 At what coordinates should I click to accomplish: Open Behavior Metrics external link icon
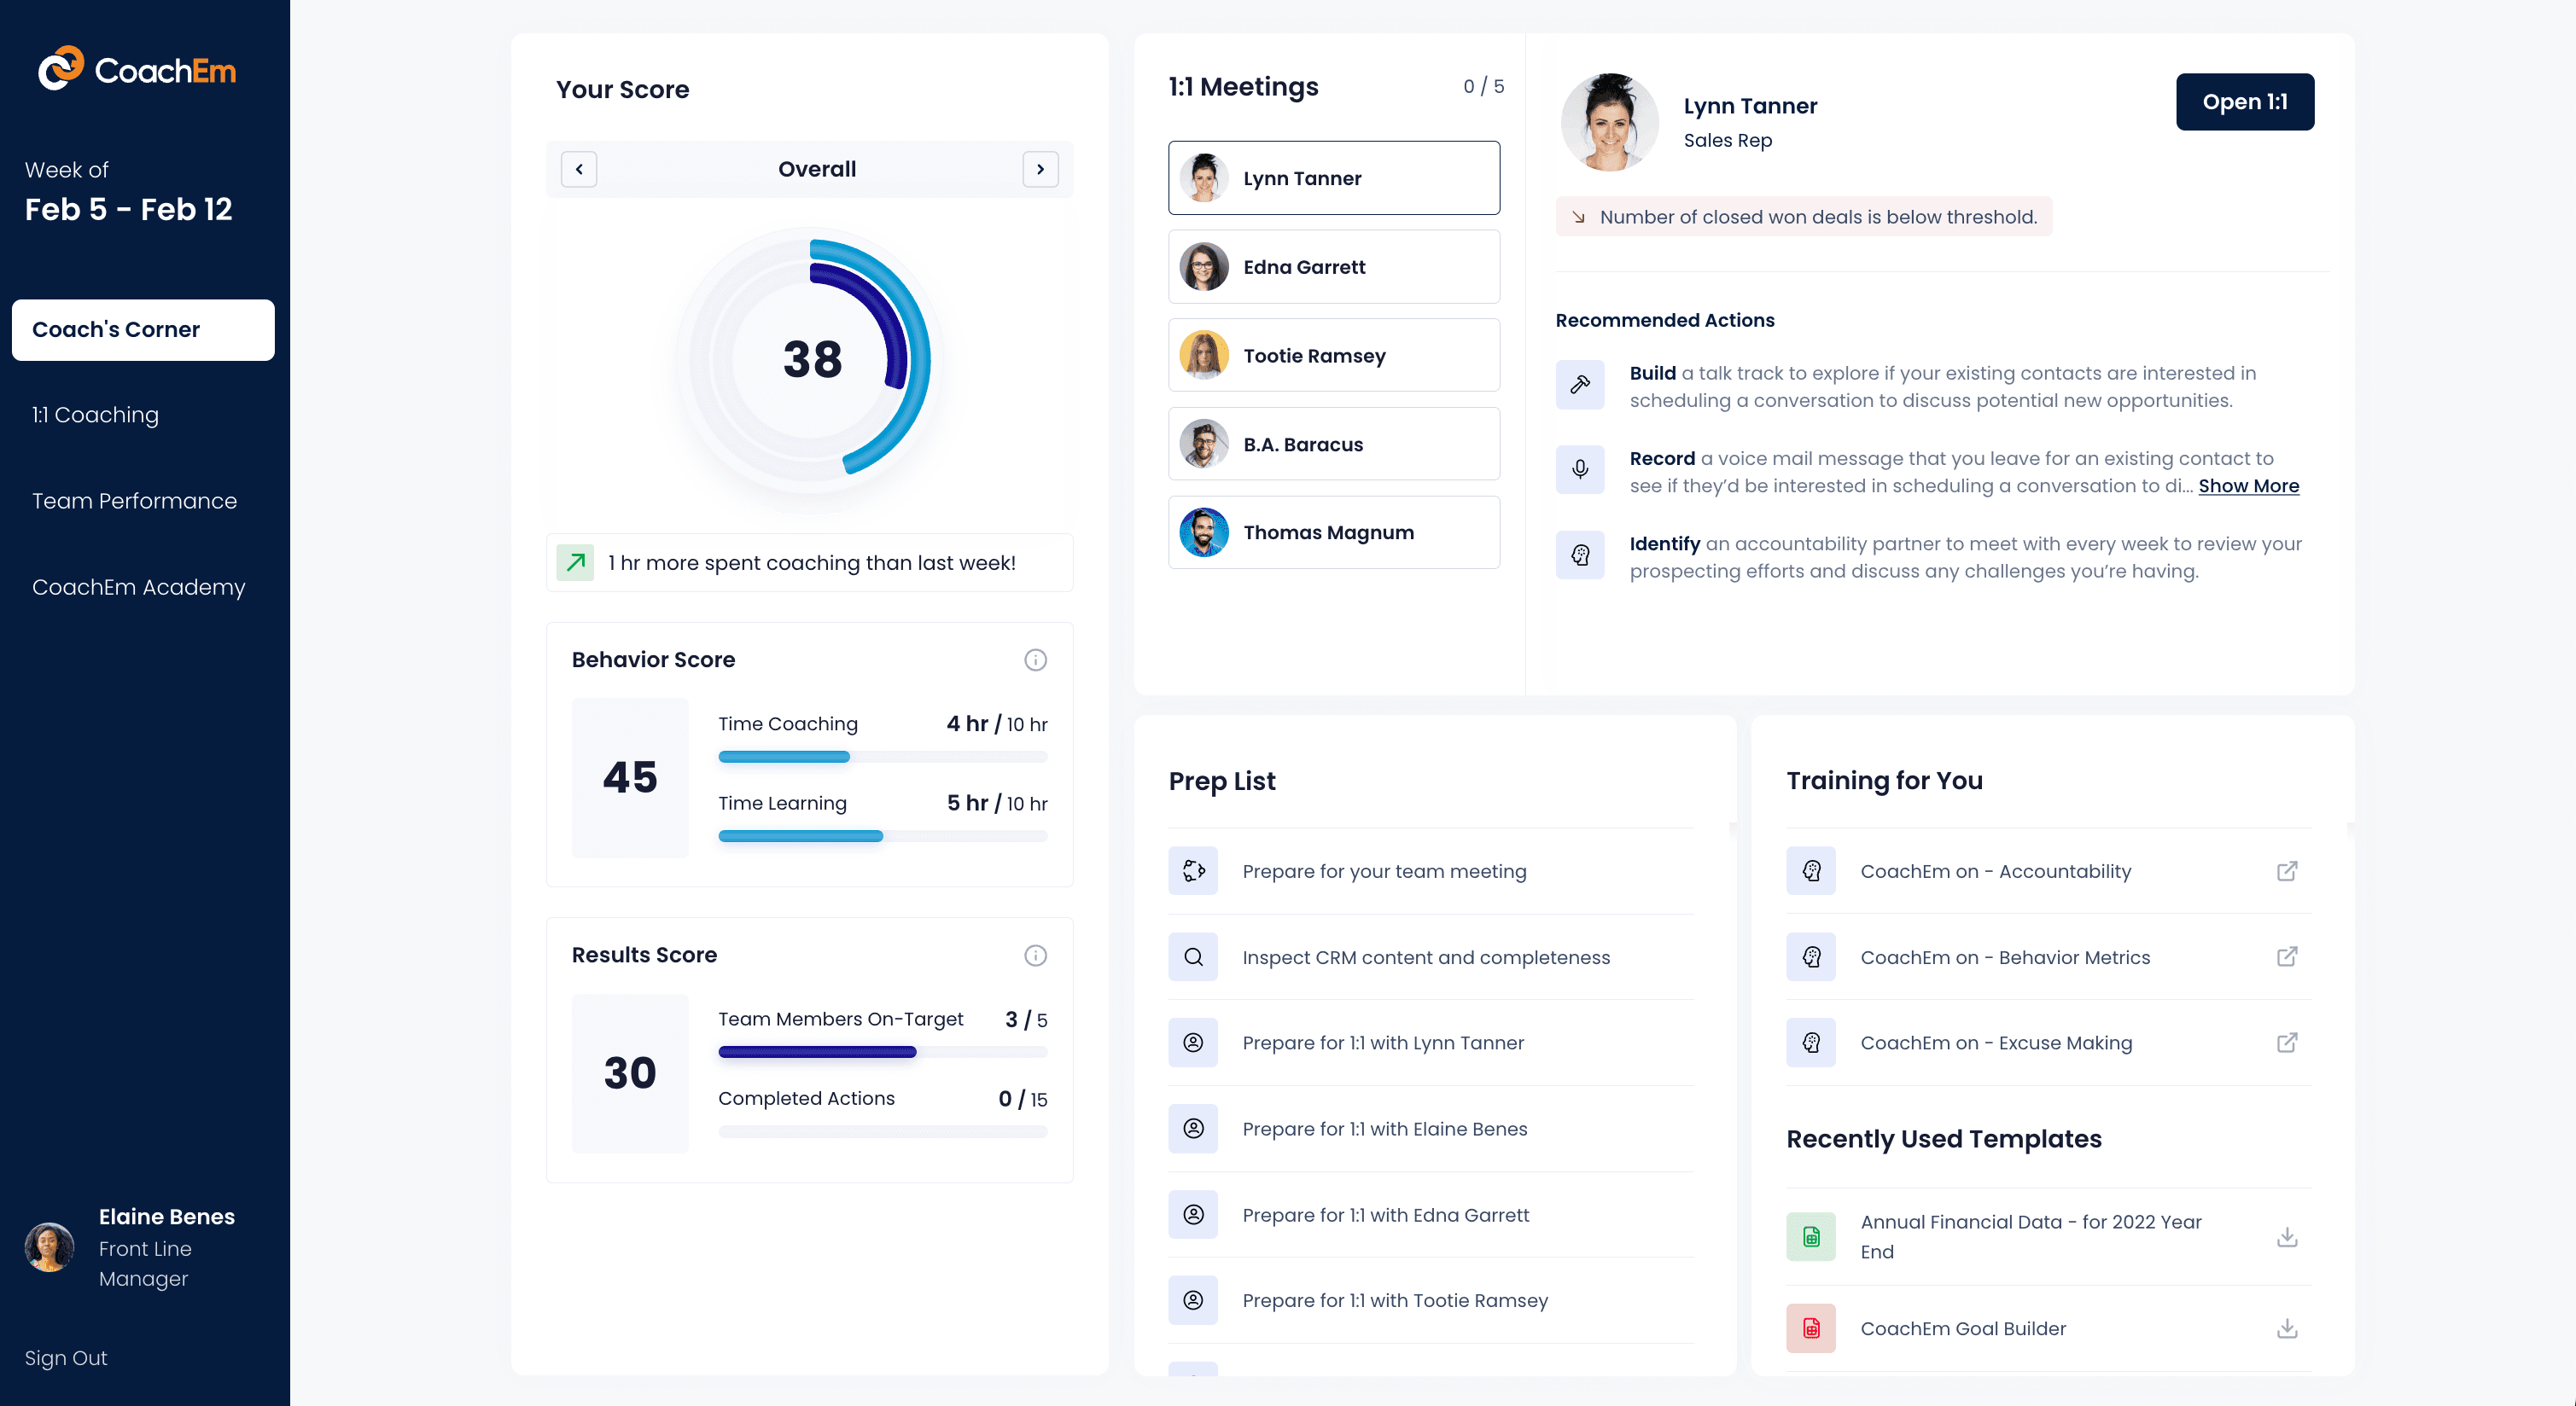coord(2287,957)
